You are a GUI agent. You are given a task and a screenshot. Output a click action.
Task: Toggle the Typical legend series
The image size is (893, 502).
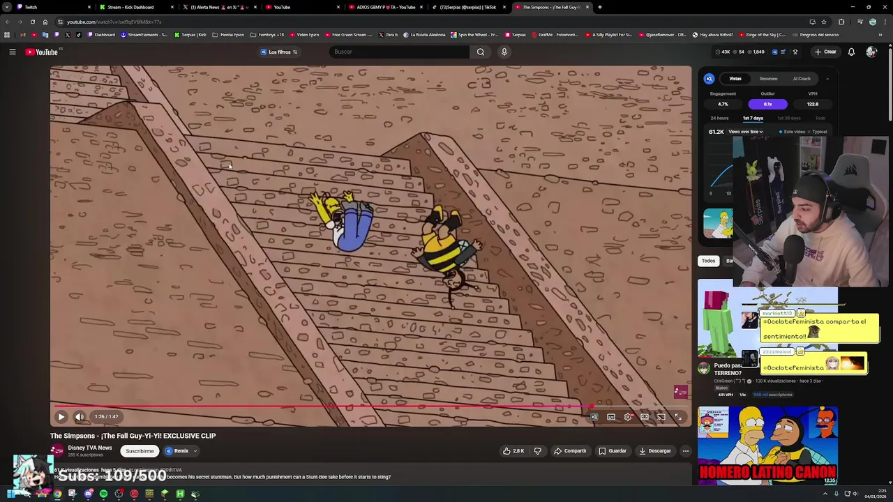817,132
